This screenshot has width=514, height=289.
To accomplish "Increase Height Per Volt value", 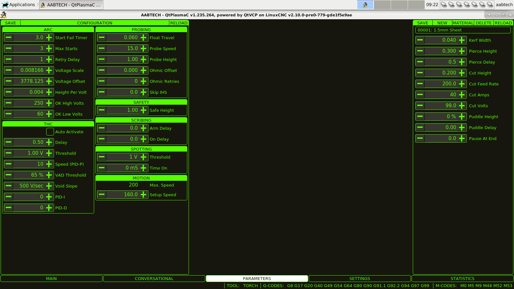I will 49,92.
